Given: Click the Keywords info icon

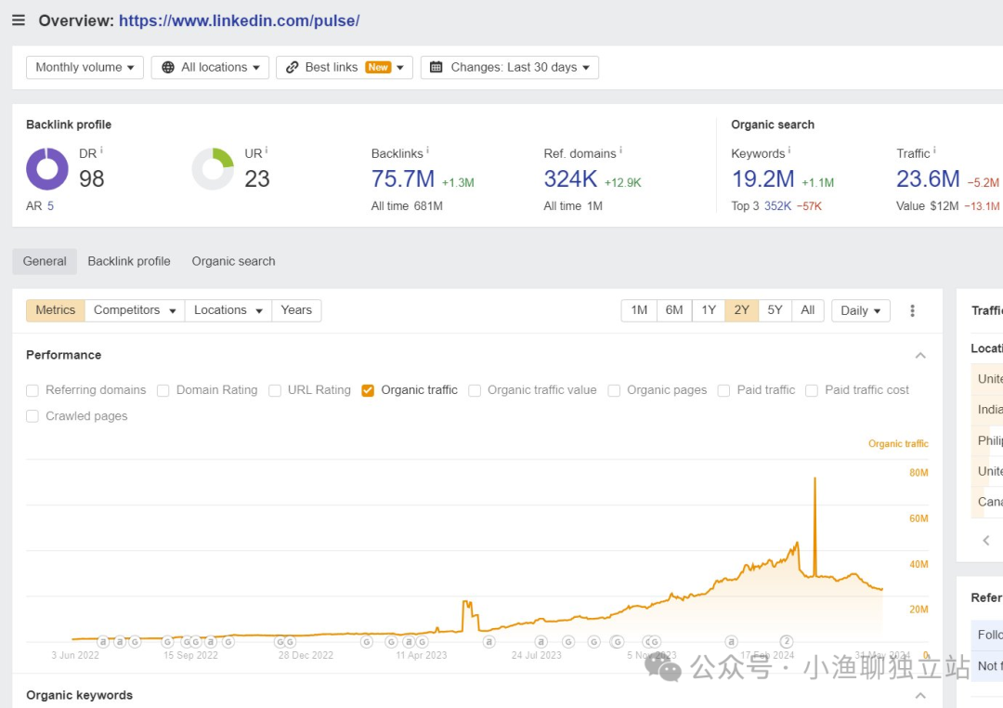Looking at the screenshot, I should coord(789,151).
